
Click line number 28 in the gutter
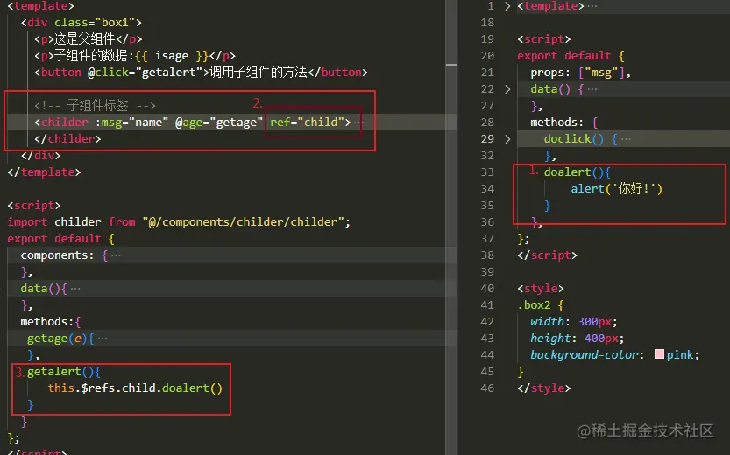487,122
